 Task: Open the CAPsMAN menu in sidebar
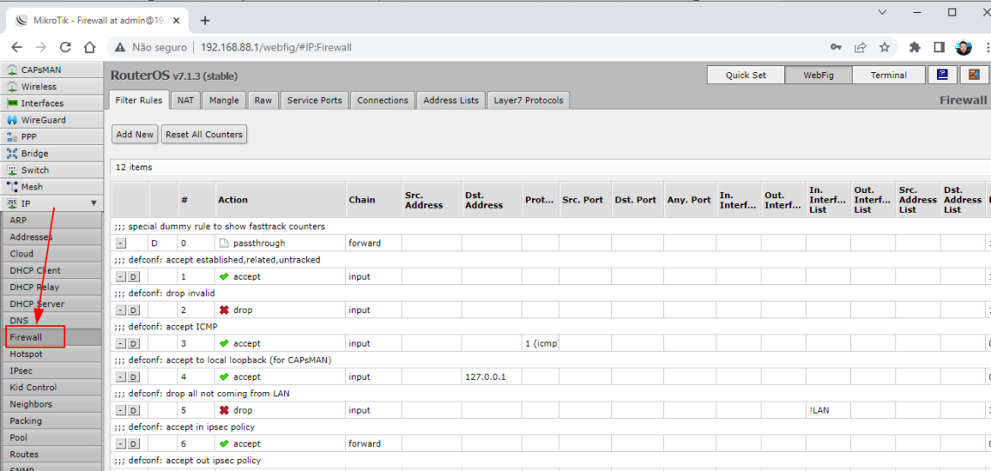(51, 70)
